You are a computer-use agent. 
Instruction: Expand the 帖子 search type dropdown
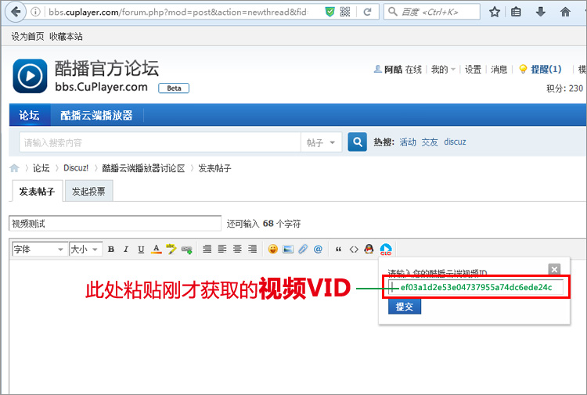coord(322,142)
